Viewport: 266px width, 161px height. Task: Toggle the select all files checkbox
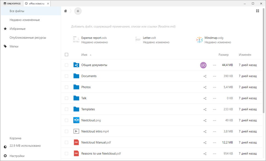pos(66,55)
